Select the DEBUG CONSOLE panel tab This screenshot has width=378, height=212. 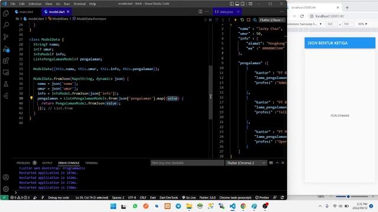click(69, 163)
